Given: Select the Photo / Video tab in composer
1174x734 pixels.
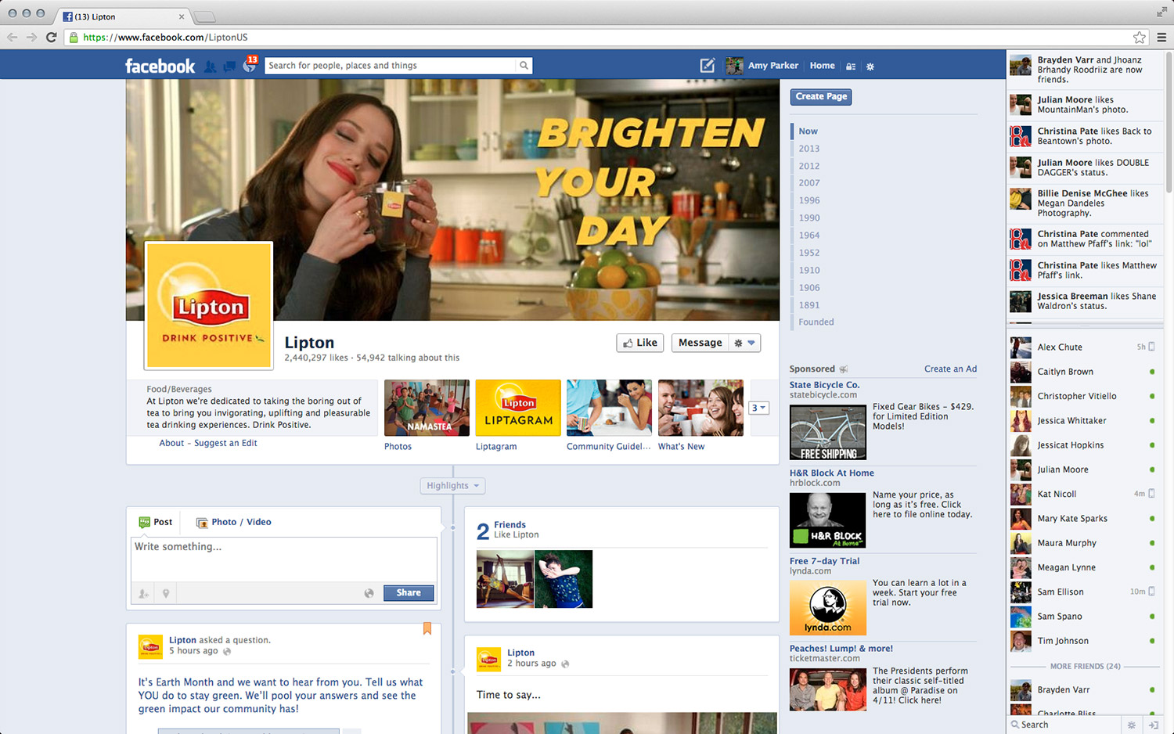Looking at the screenshot, I should pos(234,522).
